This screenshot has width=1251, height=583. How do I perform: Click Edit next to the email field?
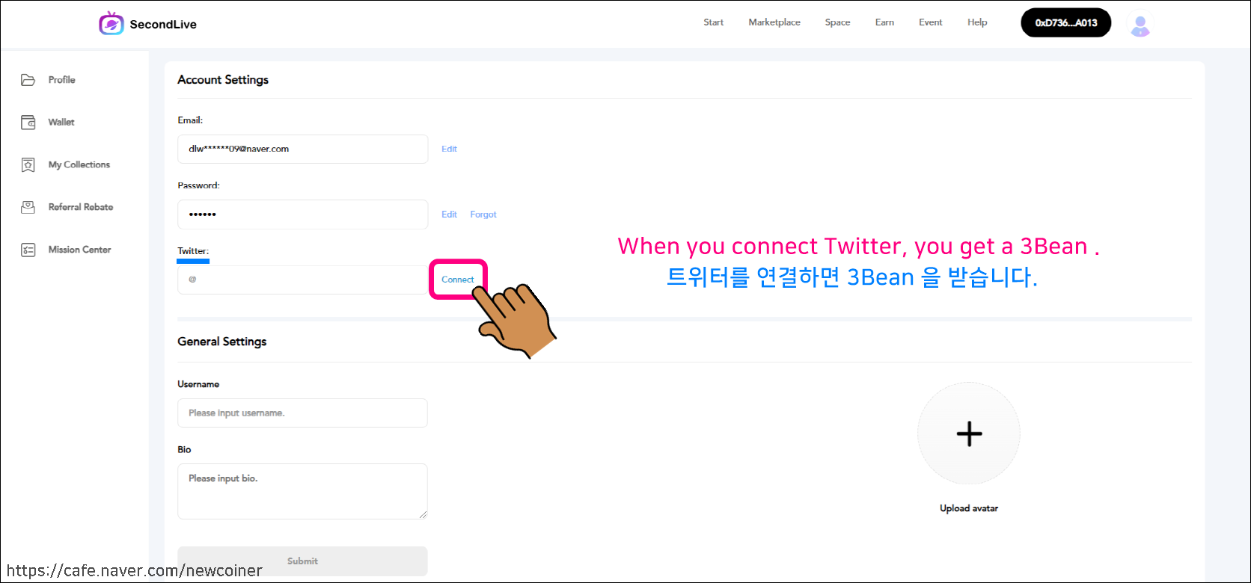click(449, 149)
